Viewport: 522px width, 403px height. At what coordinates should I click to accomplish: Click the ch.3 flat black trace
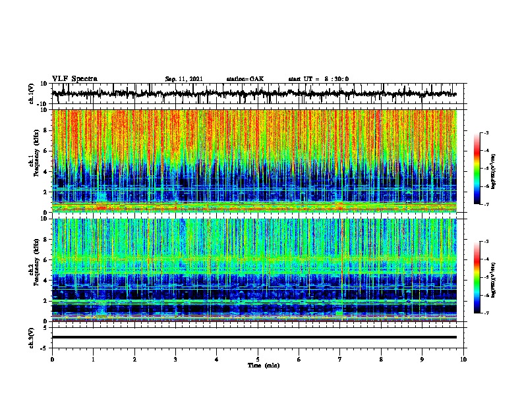point(254,337)
